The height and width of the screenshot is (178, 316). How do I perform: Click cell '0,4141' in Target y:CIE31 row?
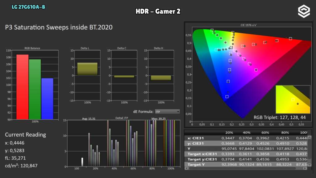pyautogui.click(x=245, y=159)
